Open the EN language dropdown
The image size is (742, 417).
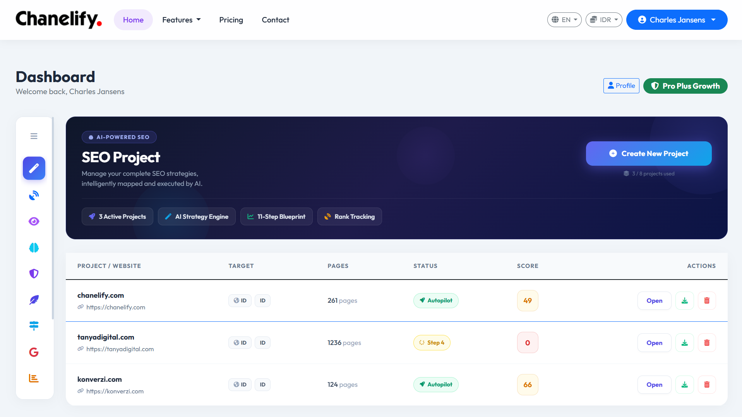(x=564, y=20)
